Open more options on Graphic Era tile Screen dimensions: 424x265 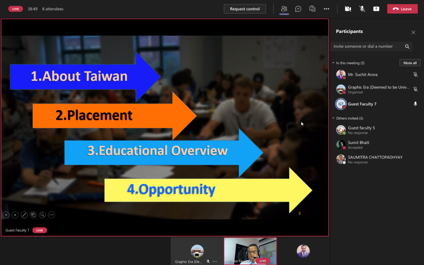pyautogui.click(x=215, y=262)
